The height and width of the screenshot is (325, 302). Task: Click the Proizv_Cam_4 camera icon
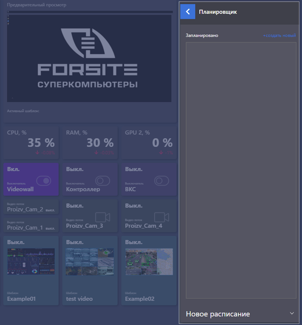[x=162, y=217]
